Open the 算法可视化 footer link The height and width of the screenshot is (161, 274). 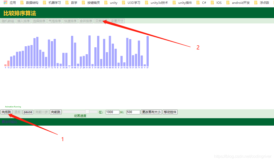tap(9, 122)
